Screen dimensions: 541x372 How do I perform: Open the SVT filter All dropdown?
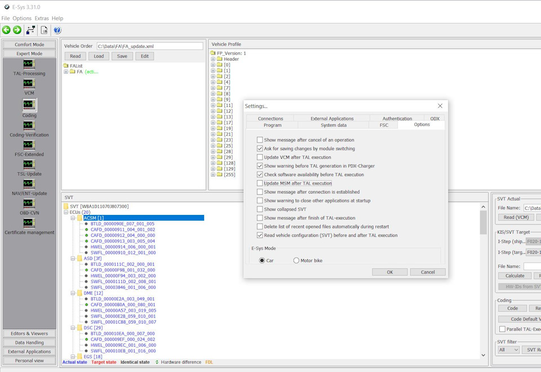tap(508, 349)
